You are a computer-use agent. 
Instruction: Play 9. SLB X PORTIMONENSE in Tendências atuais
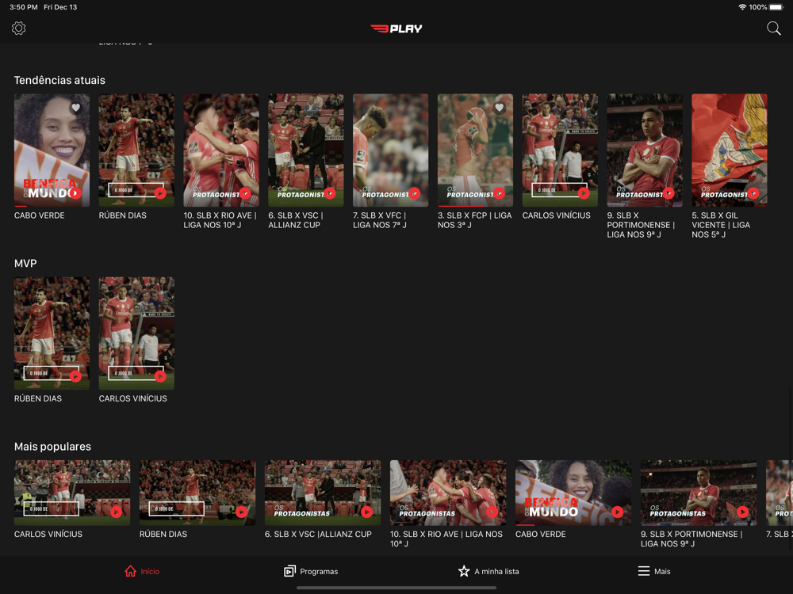[668, 193]
